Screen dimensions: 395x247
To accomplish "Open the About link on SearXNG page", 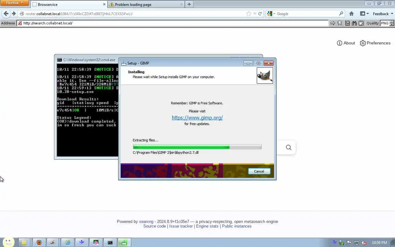I will click(346, 43).
